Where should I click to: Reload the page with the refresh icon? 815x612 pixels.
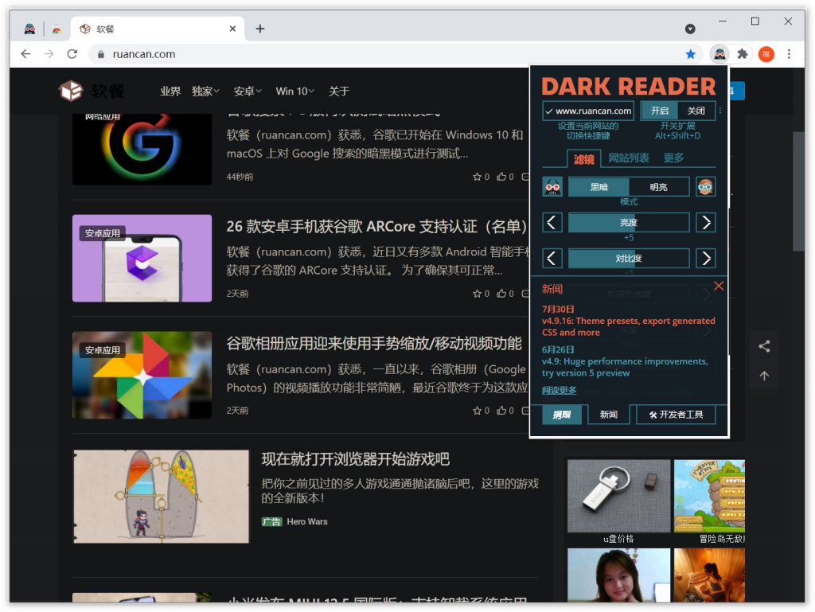pyautogui.click(x=72, y=54)
